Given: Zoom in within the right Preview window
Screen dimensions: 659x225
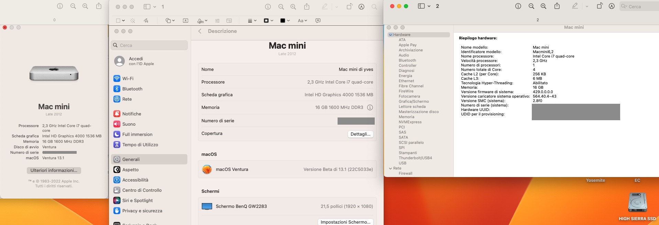Looking at the screenshot, I should (543, 6).
